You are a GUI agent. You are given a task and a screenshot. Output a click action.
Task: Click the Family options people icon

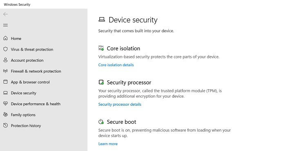click(5, 114)
